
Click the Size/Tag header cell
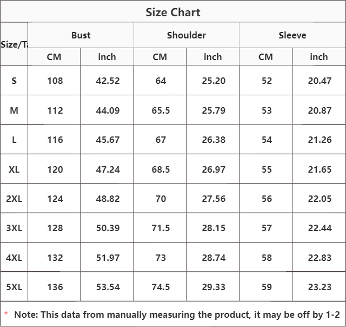pos(14,44)
